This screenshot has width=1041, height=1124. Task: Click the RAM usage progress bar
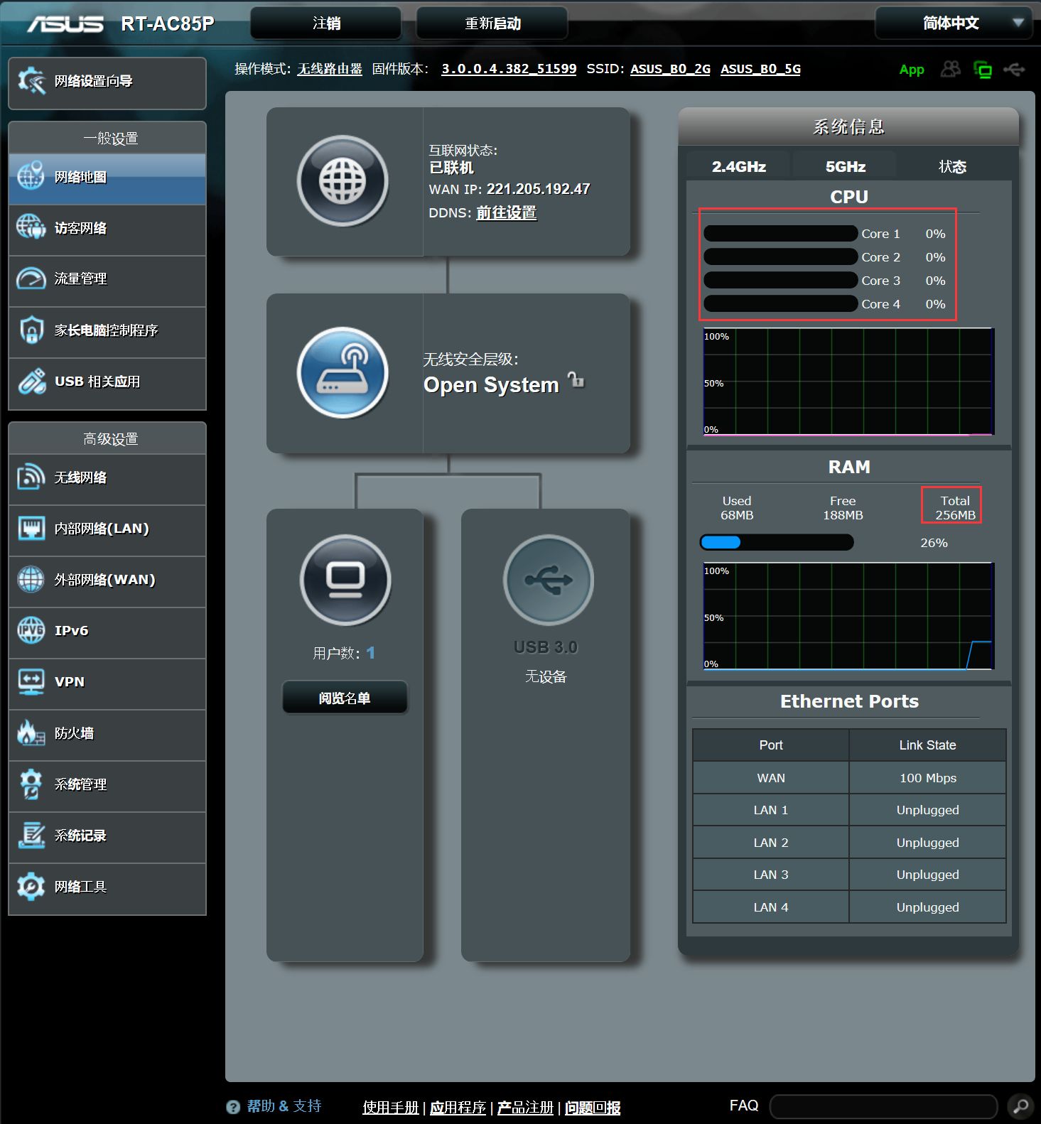click(777, 542)
